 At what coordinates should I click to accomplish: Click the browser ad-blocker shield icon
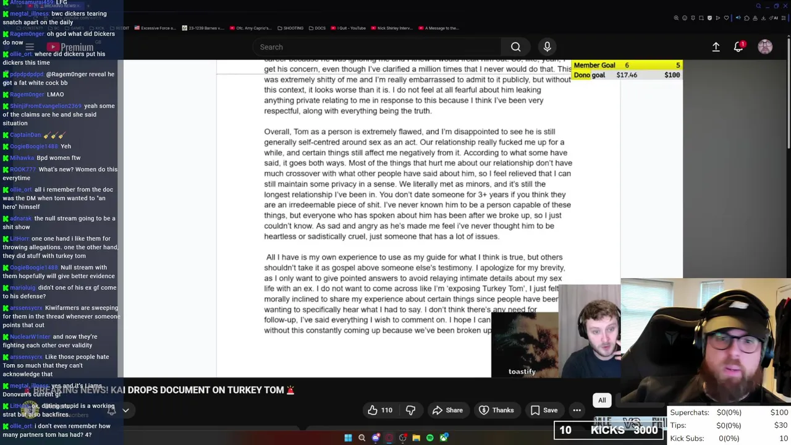(709, 18)
